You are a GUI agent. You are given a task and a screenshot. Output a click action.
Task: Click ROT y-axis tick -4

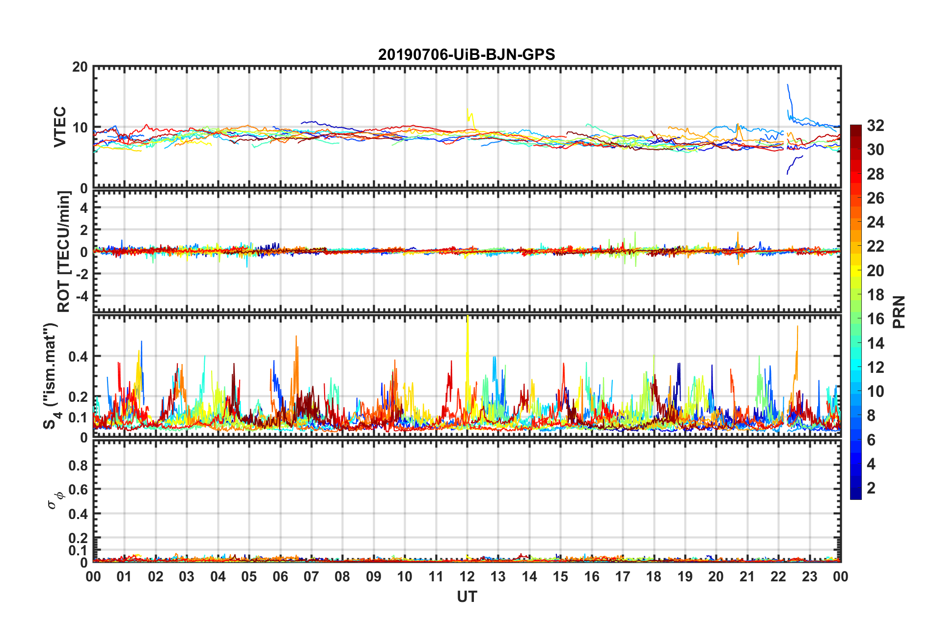click(82, 296)
